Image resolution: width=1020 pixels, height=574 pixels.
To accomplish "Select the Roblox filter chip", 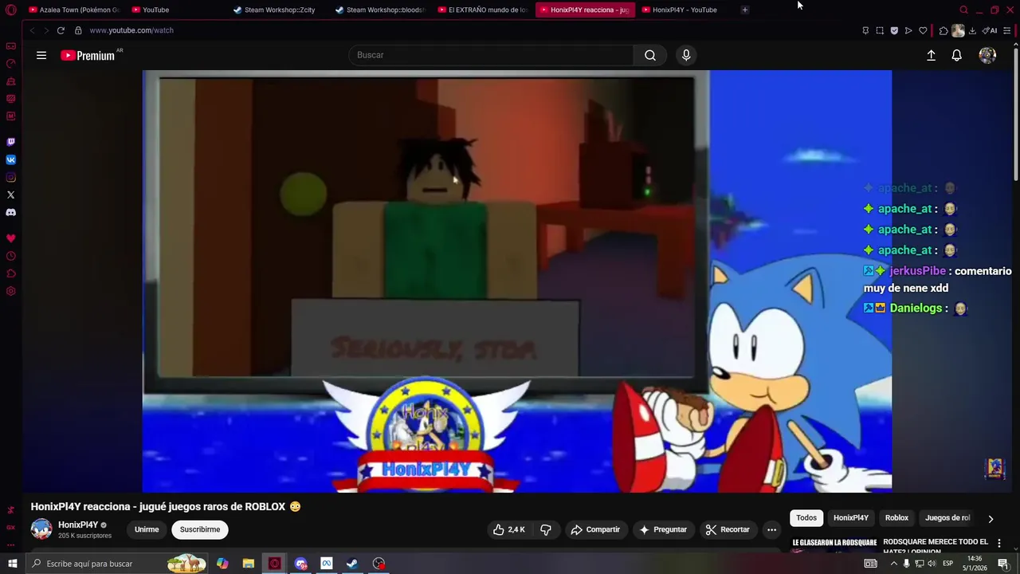I will (896, 518).
